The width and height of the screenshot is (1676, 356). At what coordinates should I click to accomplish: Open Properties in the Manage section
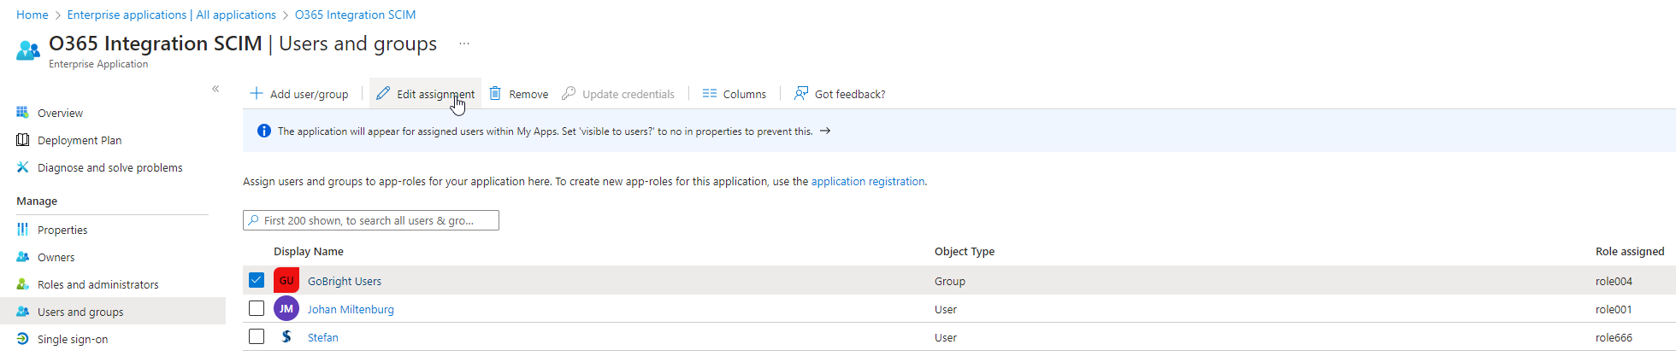tap(62, 230)
